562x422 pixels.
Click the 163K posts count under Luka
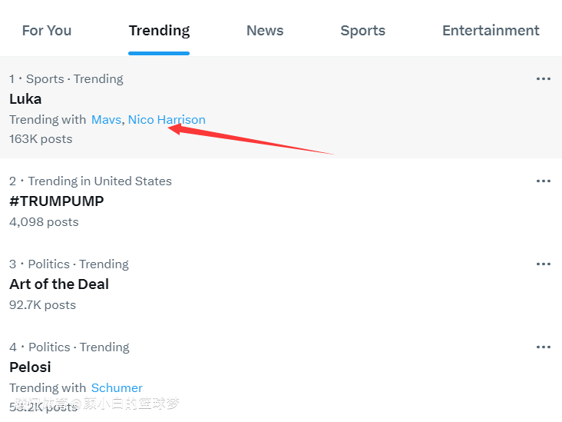click(41, 139)
